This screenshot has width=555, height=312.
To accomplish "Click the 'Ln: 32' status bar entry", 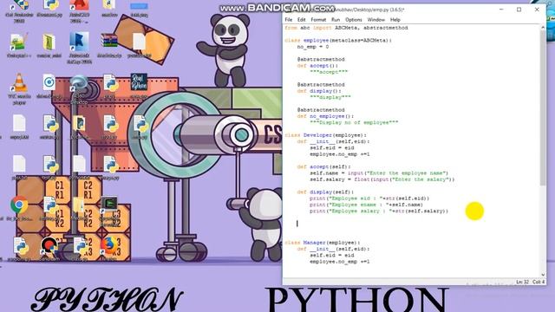I will [522, 282].
